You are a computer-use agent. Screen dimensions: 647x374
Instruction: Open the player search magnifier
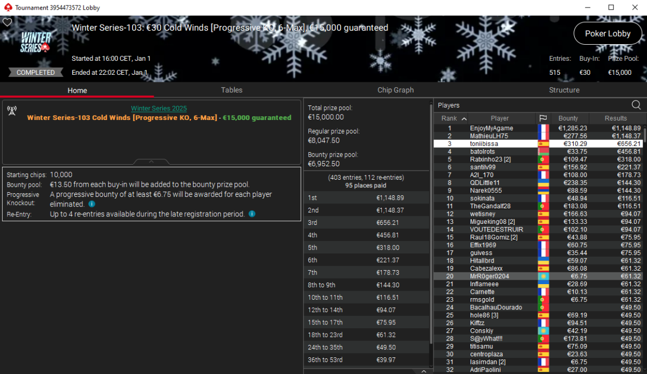[x=636, y=105]
